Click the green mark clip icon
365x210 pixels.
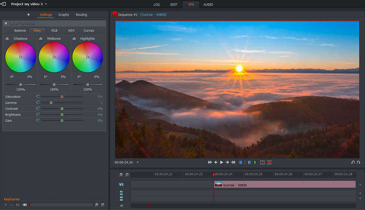255,162
